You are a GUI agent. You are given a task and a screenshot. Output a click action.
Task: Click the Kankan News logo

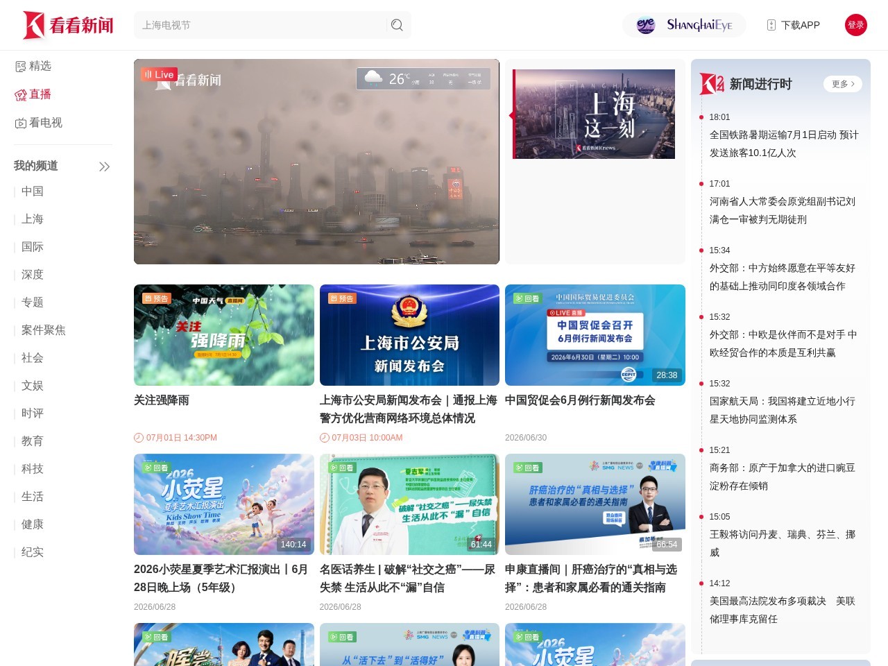click(x=68, y=25)
